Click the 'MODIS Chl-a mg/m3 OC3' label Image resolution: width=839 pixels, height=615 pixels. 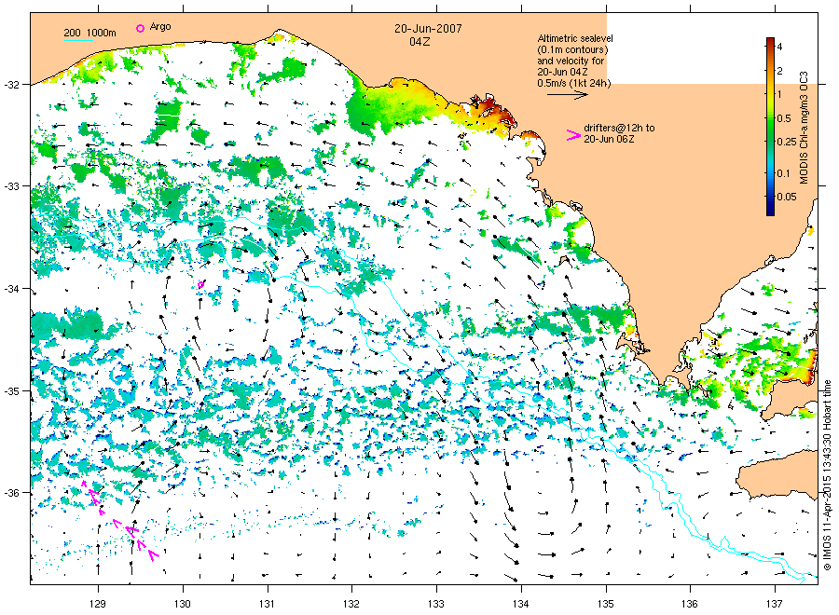click(804, 128)
